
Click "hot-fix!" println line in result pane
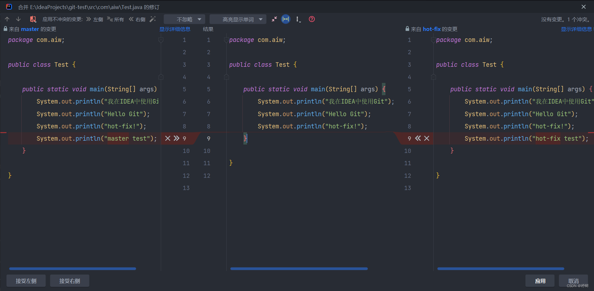coord(312,126)
